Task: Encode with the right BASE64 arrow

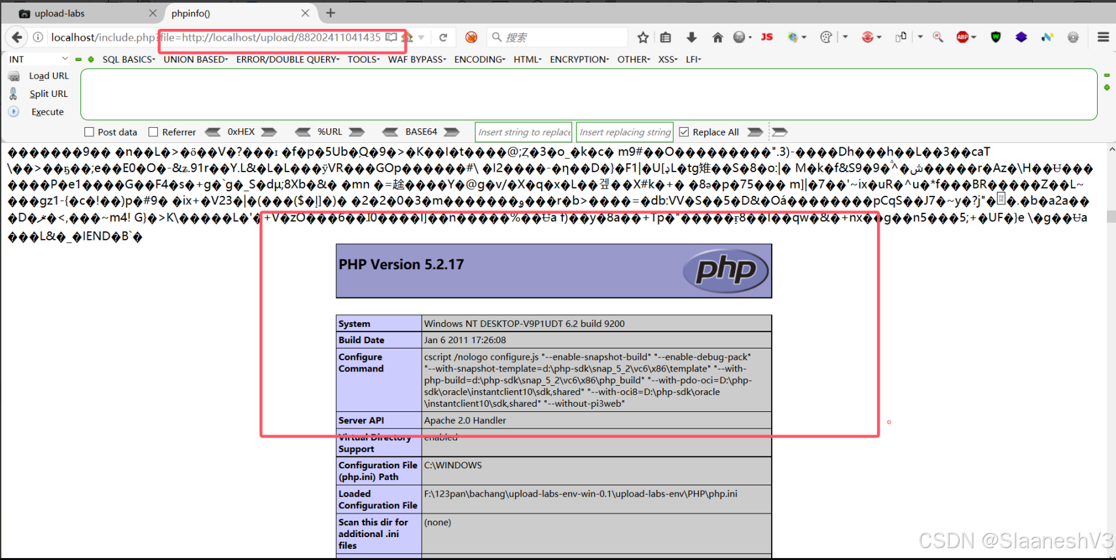Action: pos(452,132)
